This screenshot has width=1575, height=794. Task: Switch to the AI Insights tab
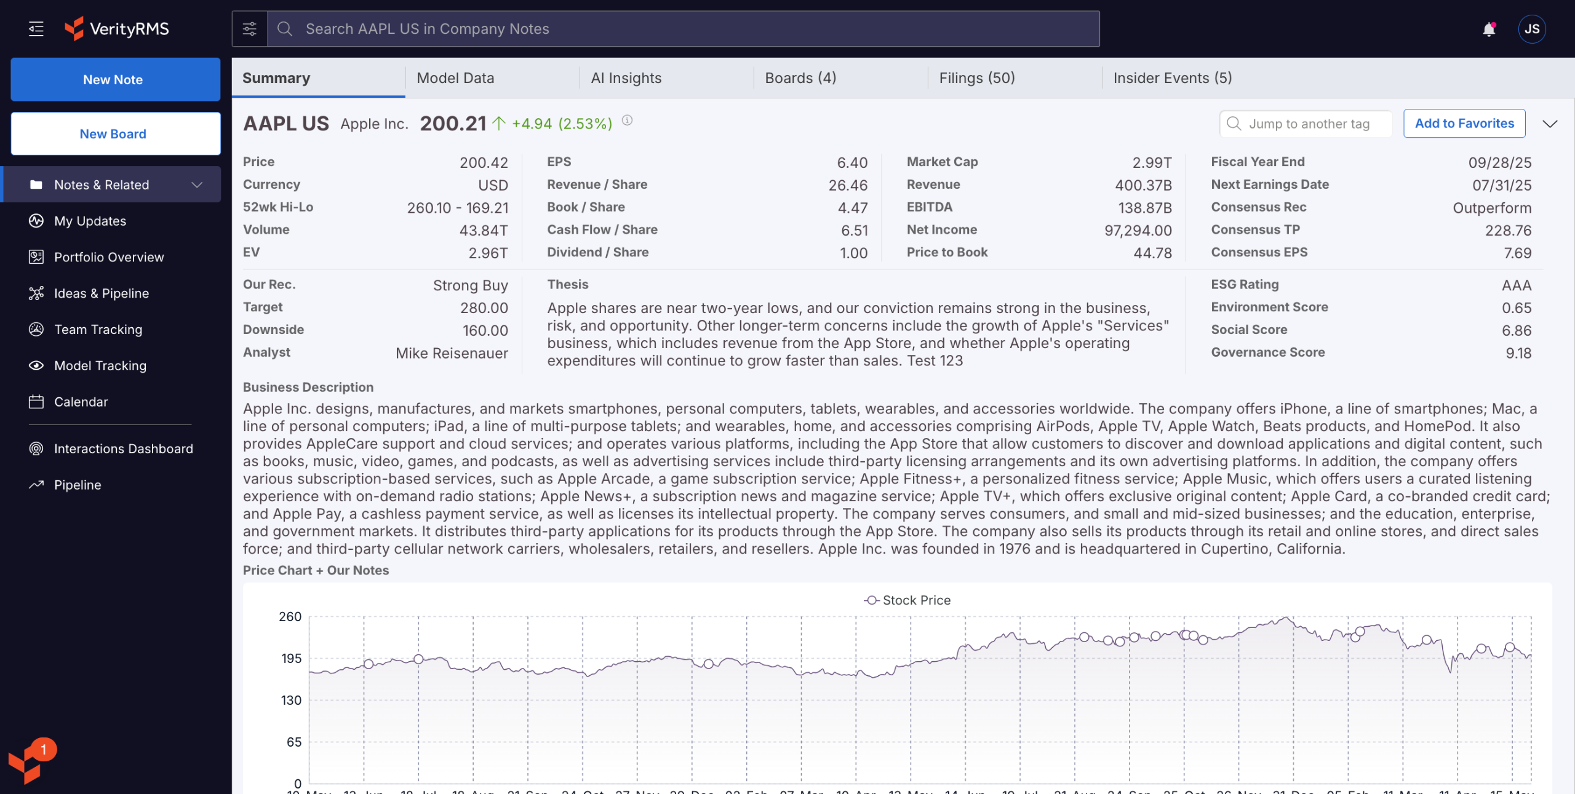click(626, 78)
